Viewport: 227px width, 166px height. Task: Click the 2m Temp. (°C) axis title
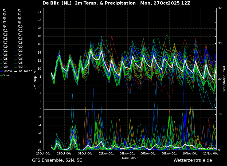(35, 79)
